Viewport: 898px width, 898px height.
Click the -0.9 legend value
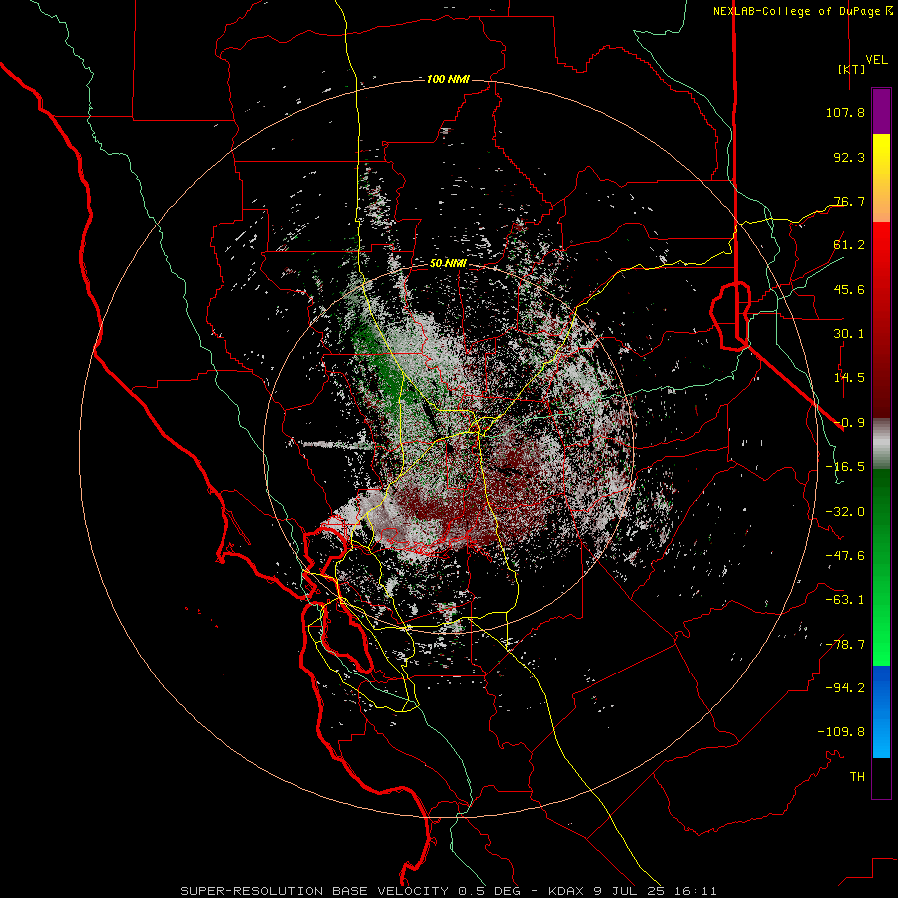[x=849, y=423]
